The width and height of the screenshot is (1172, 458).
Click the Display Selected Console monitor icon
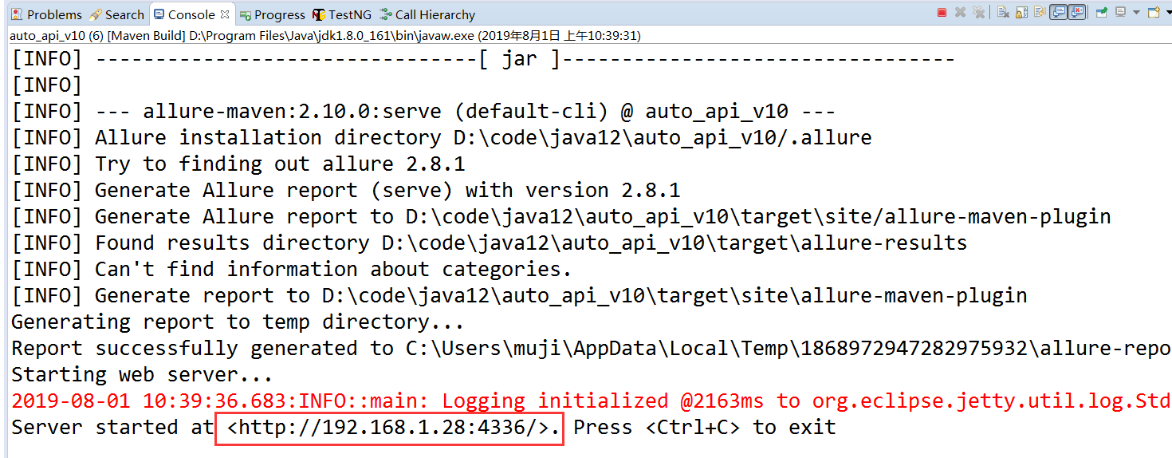pyautogui.click(x=1120, y=12)
